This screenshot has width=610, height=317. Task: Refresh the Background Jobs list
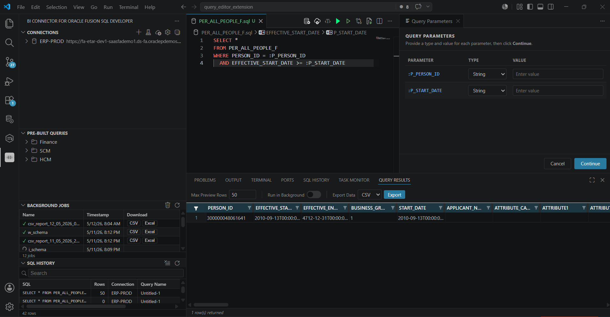click(x=177, y=205)
